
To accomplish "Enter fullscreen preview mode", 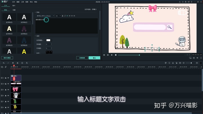I will (x=201, y=58).
